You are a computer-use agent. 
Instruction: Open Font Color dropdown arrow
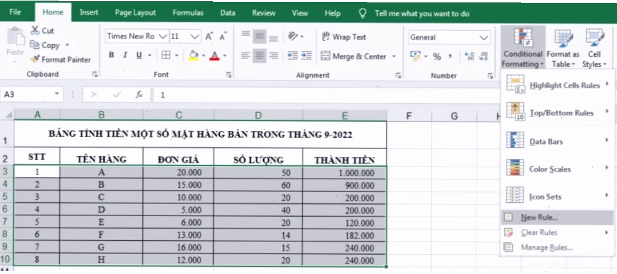coord(225,56)
